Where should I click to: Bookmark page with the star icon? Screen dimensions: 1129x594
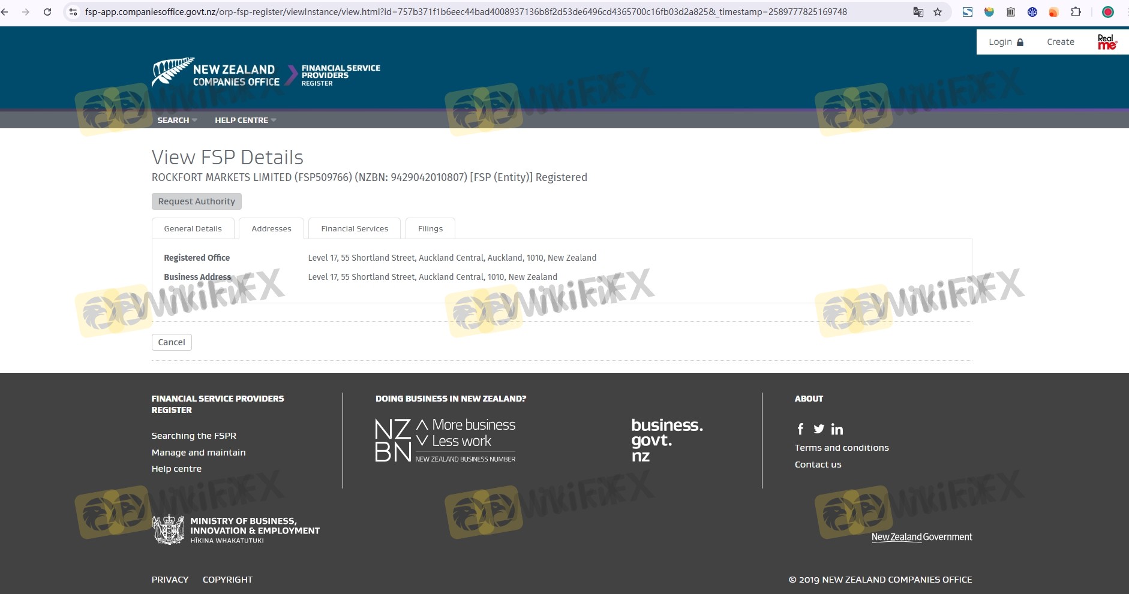pos(938,12)
